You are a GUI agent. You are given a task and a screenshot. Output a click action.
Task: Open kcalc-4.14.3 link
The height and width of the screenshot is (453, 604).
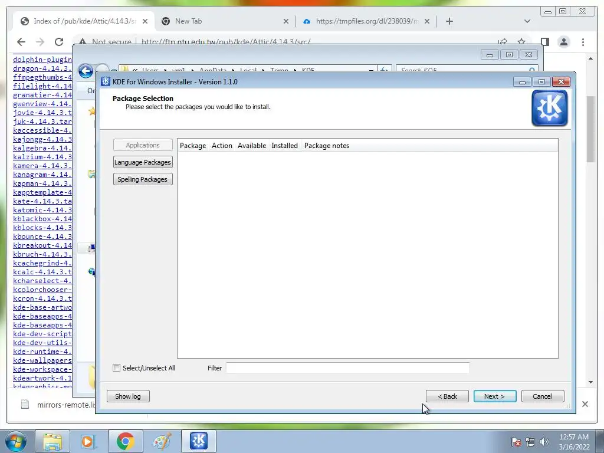42,272
